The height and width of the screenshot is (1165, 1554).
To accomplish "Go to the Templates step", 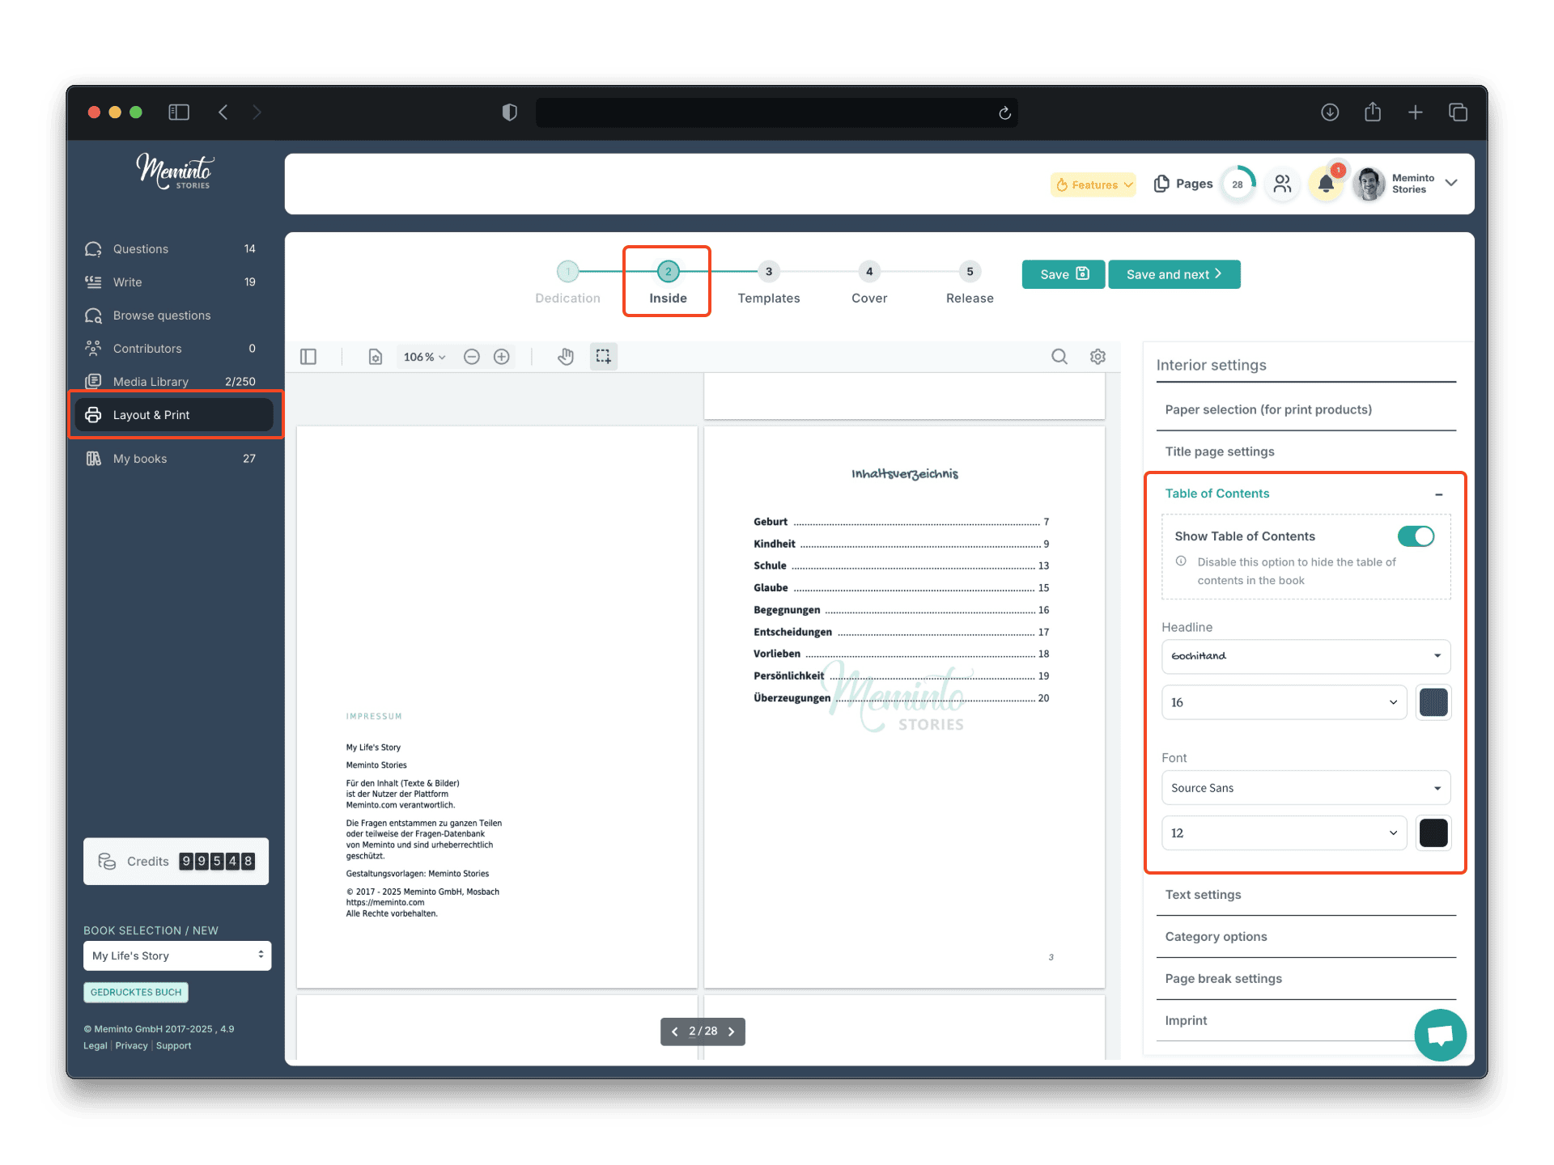I will tap(768, 283).
